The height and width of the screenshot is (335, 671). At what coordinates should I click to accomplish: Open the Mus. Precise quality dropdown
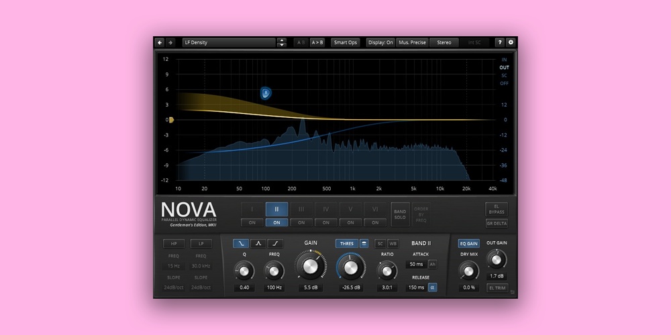(x=412, y=42)
